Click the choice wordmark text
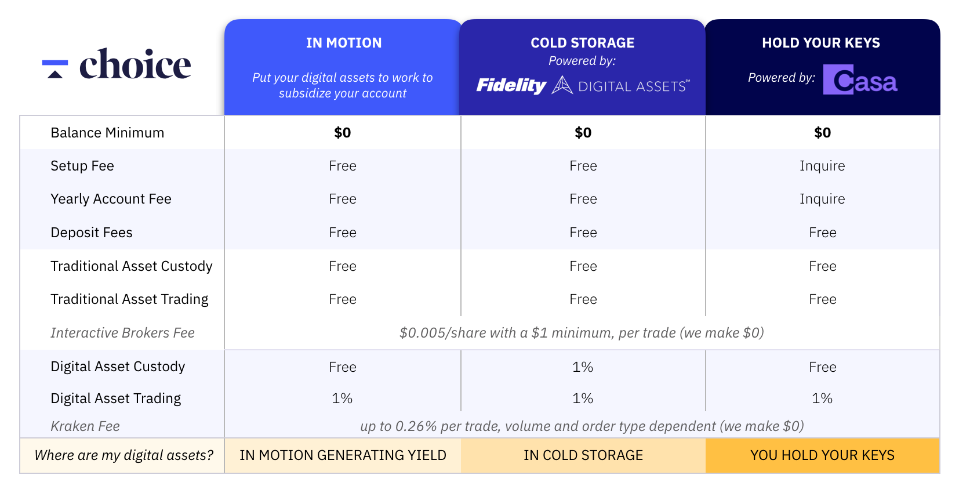The image size is (959, 493). click(135, 64)
